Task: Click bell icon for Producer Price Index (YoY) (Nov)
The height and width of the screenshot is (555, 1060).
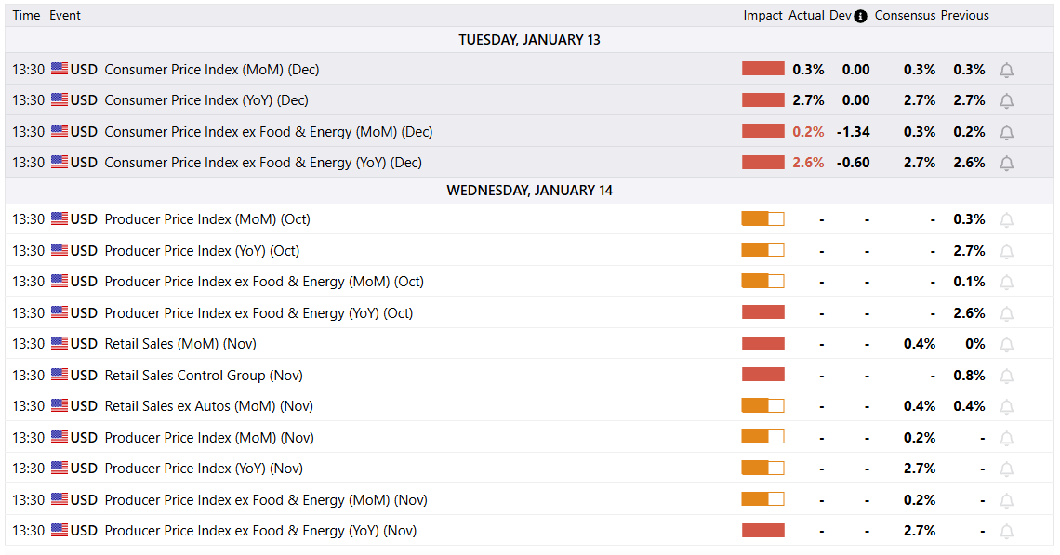Action: pyautogui.click(x=1006, y=469)
